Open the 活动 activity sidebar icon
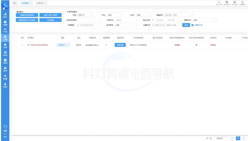This screenshot has height=141, width=250. pyautogui.click(x=5, y=54)
